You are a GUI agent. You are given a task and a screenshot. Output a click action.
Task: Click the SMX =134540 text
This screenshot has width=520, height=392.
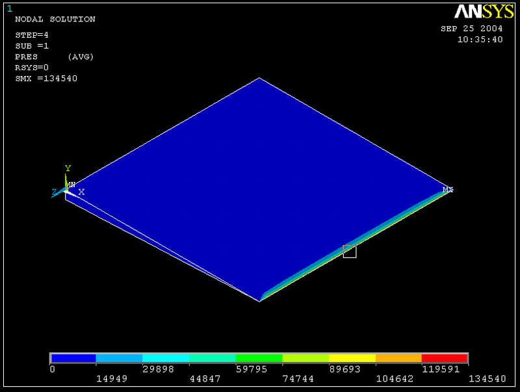click(46, 79)
